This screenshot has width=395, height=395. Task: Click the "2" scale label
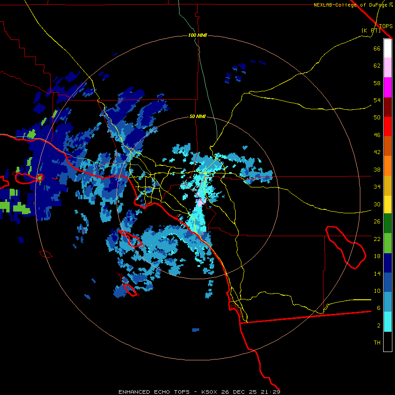pos(379,326)
